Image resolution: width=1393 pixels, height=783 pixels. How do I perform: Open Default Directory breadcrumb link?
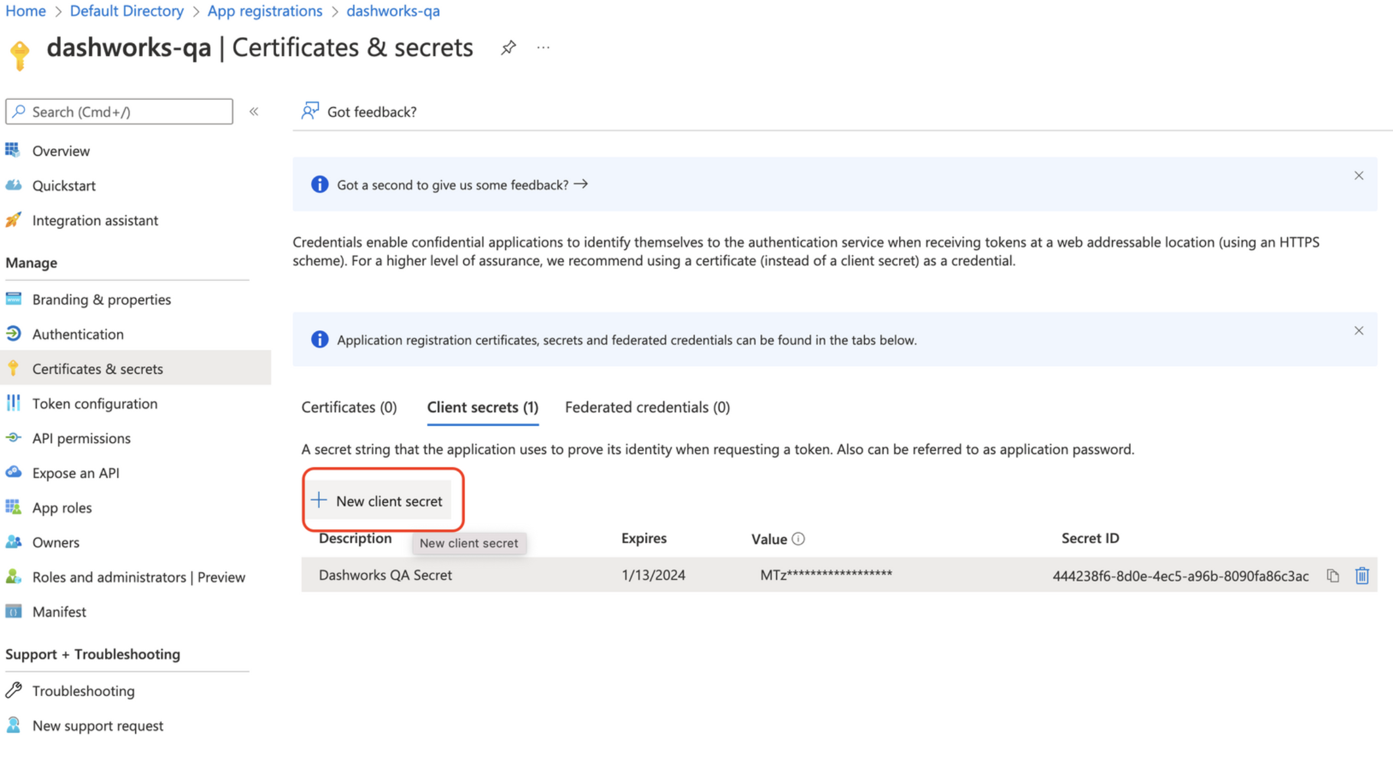pos(127,11)
